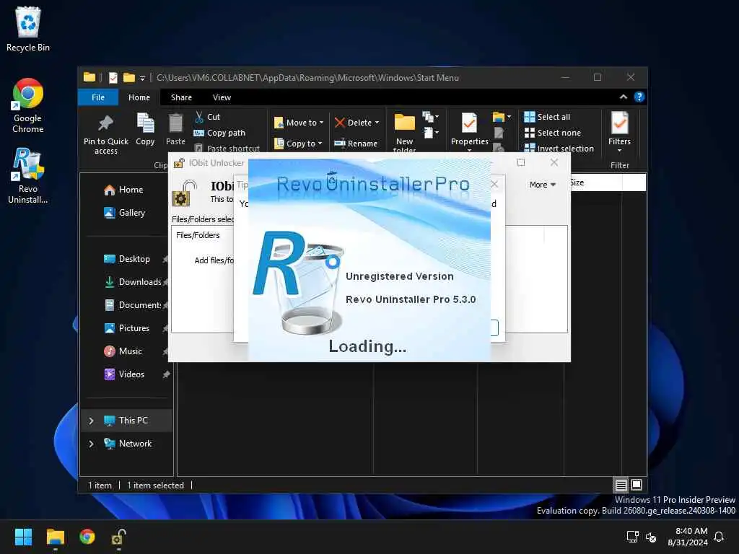739x554 pixels.
Task: Open the clock and date in taskbar
Action: pos(688,537)
